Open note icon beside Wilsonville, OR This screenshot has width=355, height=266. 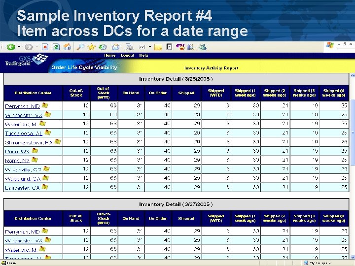coord(46,169)
